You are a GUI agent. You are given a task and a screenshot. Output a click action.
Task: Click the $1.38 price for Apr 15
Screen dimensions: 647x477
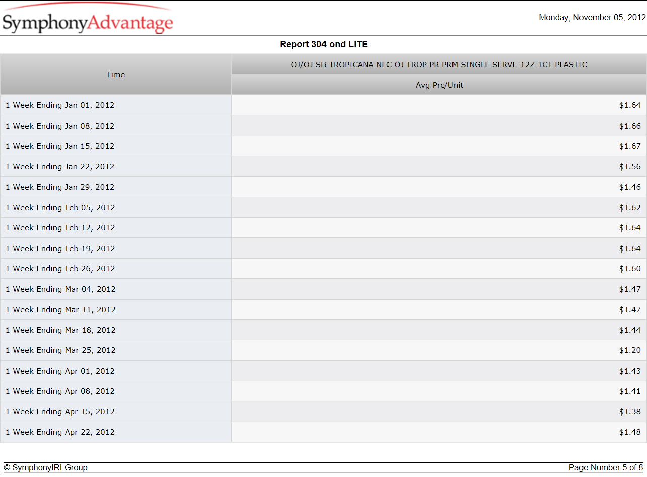[x=630, y=412]
